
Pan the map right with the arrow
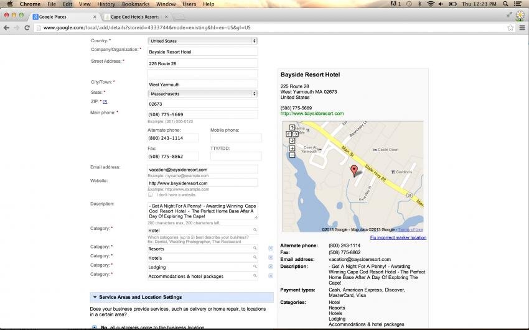pos(296,134)
